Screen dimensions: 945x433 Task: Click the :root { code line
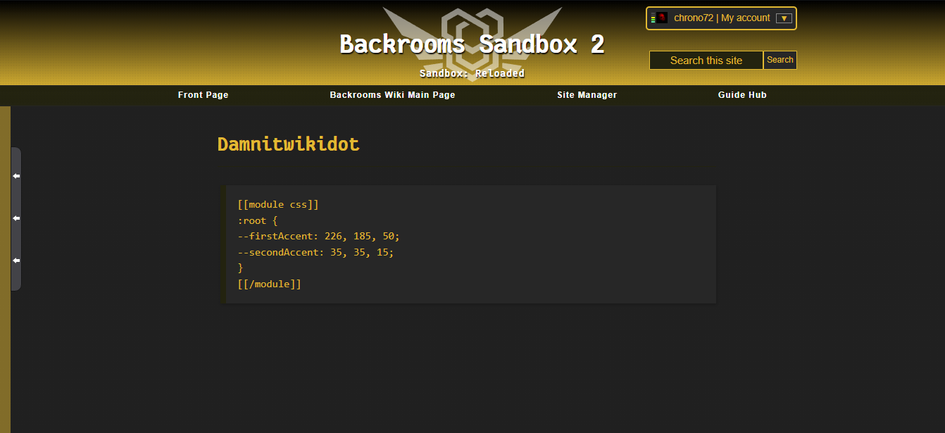click(258, 220)
